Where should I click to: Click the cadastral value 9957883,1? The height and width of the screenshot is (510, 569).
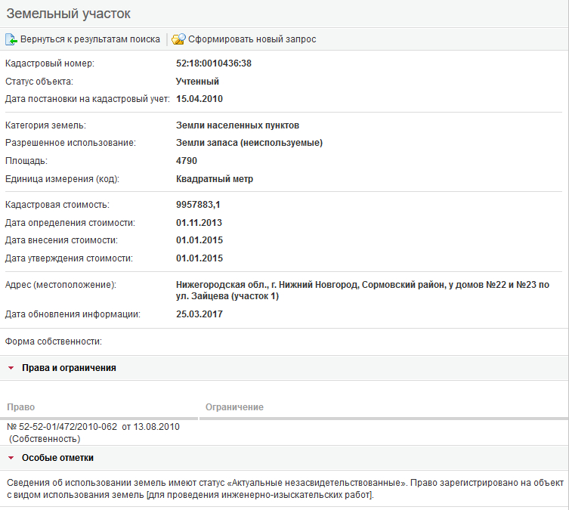pyautogui.click(x=198, y=205)
